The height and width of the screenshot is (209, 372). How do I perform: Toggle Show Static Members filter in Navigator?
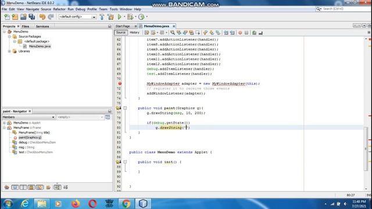pos(23,188)
